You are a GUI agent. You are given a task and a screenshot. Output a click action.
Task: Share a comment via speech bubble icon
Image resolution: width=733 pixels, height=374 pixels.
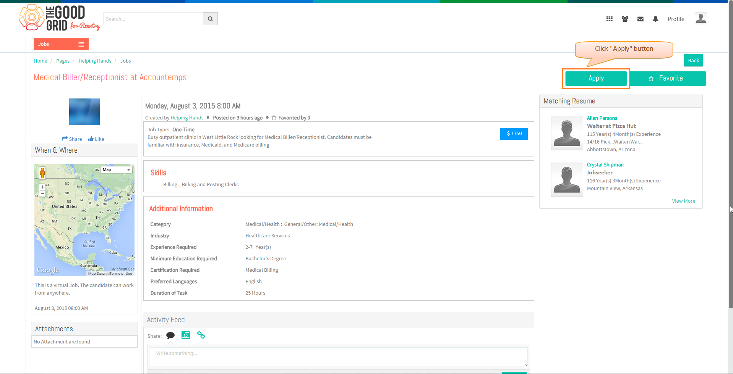(x=170, y=335)
